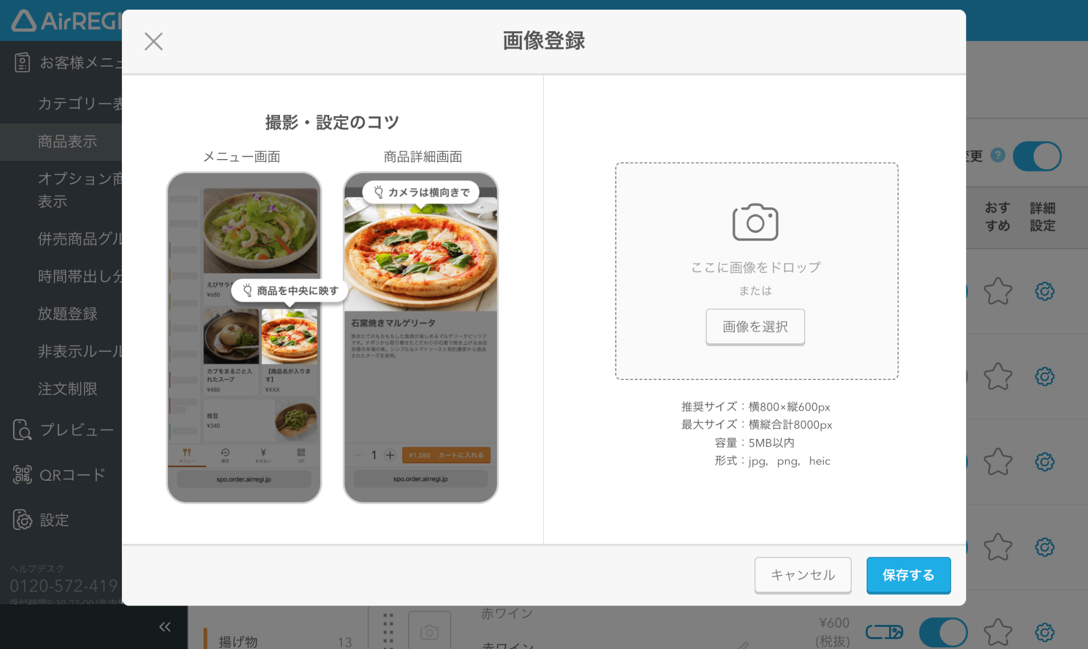Click the second row's star icon
The height and width of the screenshot is (649, 1088).
997,377
